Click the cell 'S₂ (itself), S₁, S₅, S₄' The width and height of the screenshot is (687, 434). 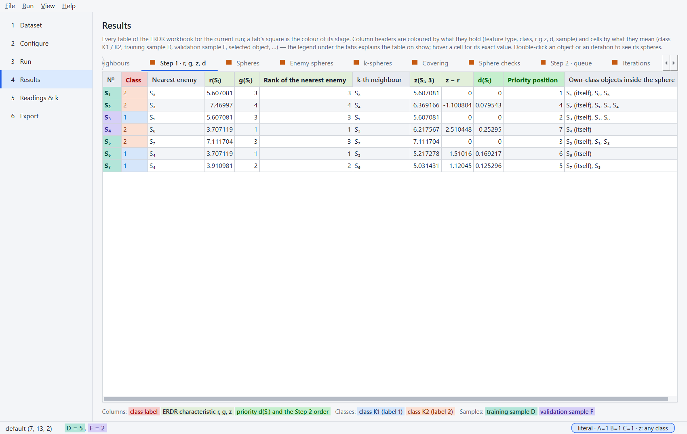tap(620, 105)
